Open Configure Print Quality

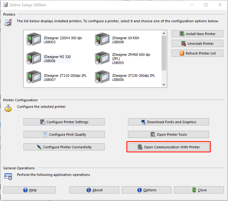[64, 135]
